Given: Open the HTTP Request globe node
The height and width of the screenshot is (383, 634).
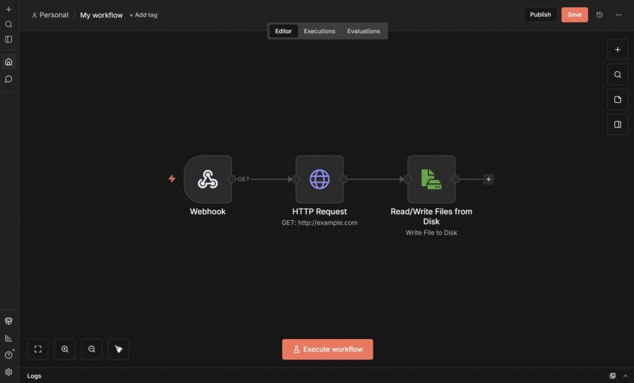Looking at the screenshot, I should [x=319, y=179].
